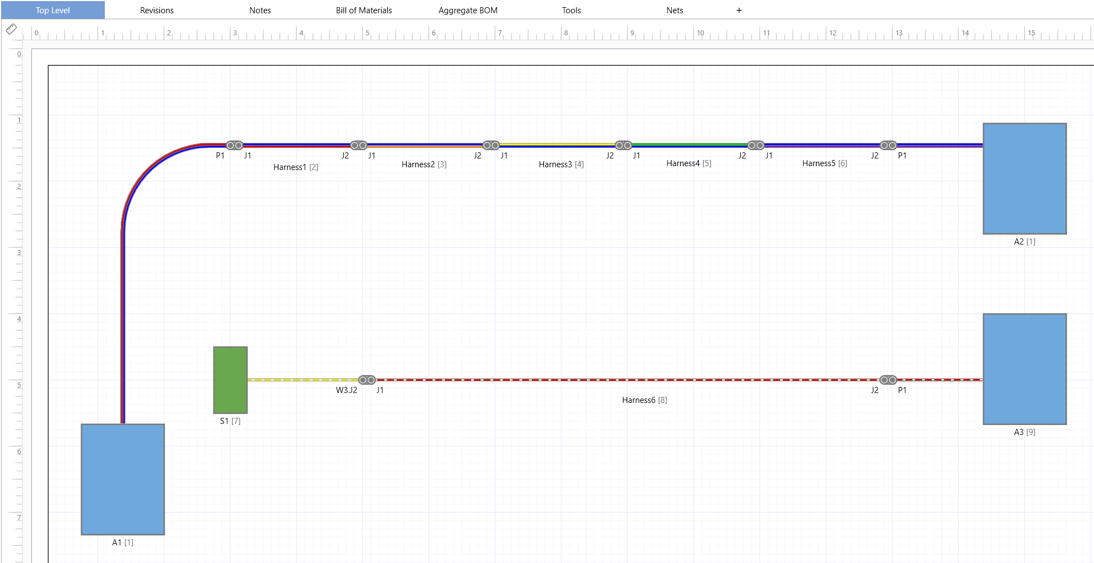
Task: Select the A1 assembly block
Action: click(x=123, y=479)
